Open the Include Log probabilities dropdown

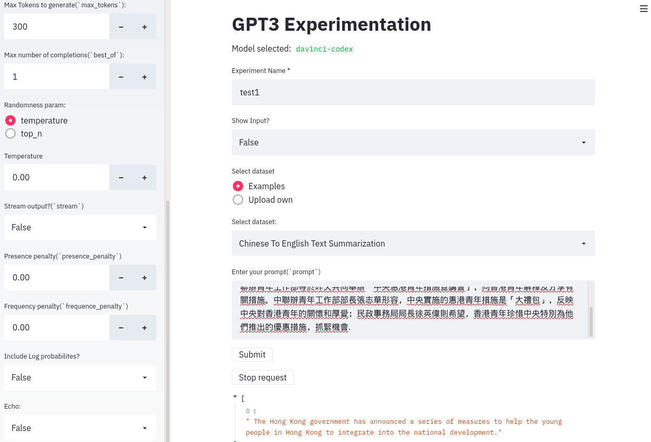[x=80, y=377]
